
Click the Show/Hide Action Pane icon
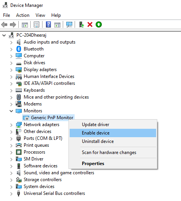point(57,24)
